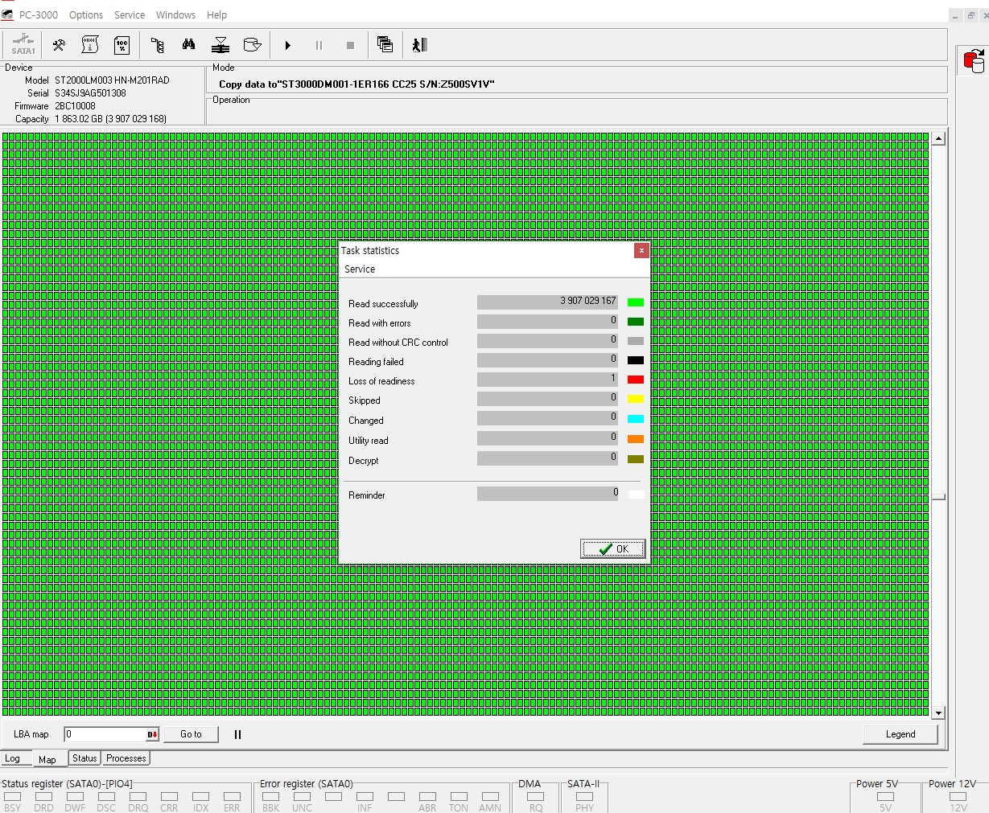Image resolution: width=989 pixels, height=813 pixels.
Task: Switch to the Log tab
Action: pyautogui.click(x=13, y=758)
